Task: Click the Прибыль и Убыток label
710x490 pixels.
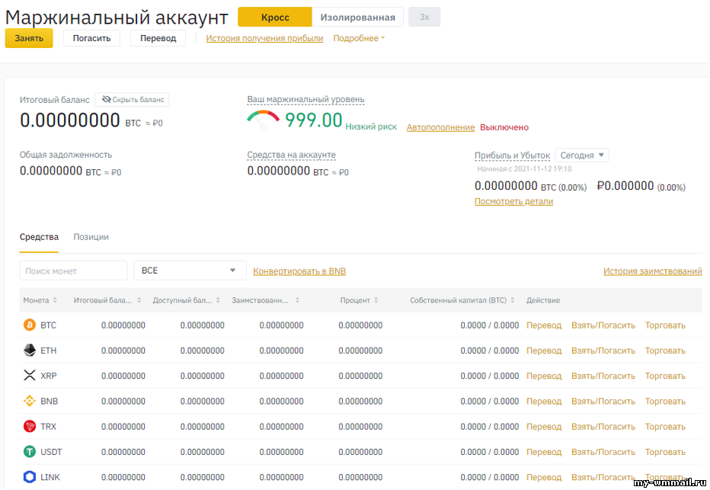Action: pyautogui.click(x=512, y=155)
